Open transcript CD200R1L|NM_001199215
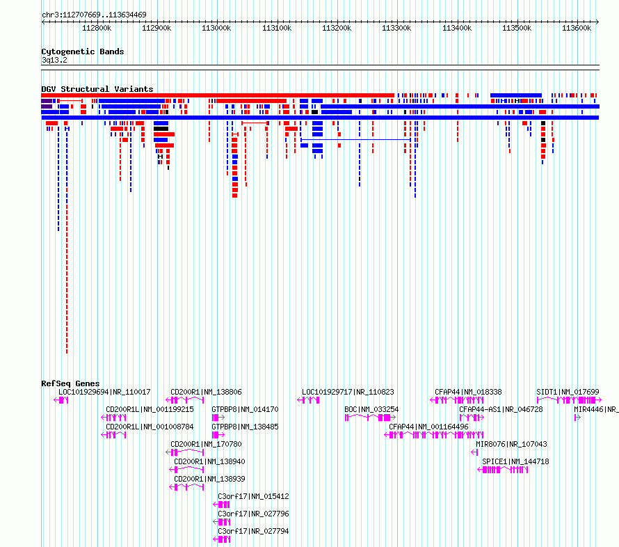The image size is (619, 547). [x=150, y=409]
